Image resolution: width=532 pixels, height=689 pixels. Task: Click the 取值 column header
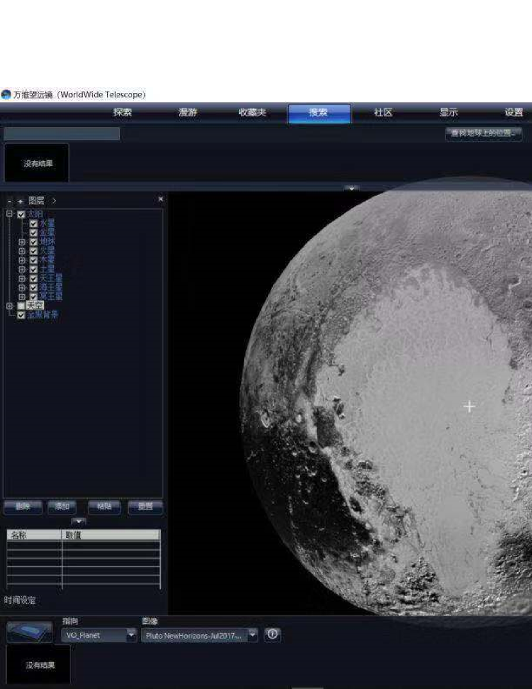click(x=111, y=535)
